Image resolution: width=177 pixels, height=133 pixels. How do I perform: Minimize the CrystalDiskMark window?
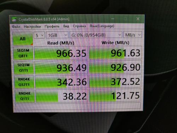(x=113, y=19)
